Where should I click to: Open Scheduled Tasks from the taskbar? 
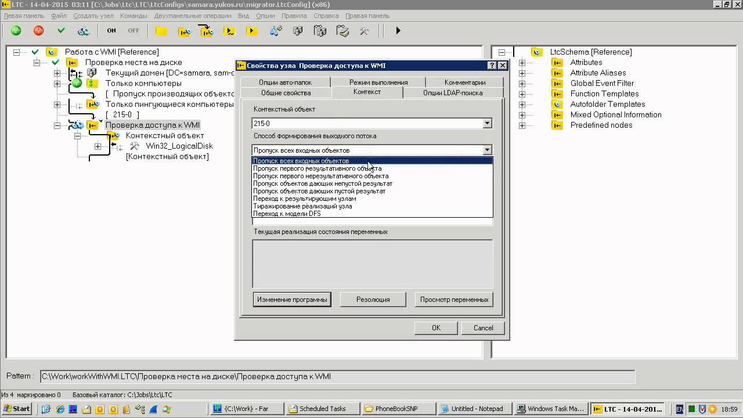323,409
